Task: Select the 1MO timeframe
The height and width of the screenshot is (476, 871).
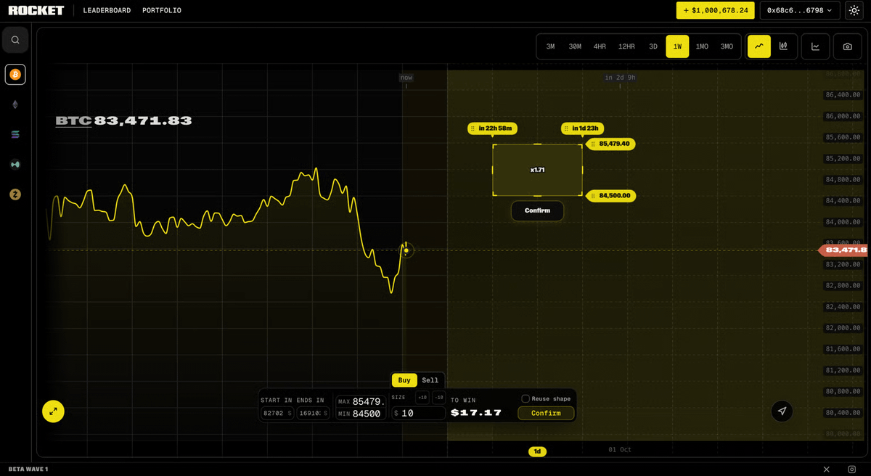Action: point(702,46)
